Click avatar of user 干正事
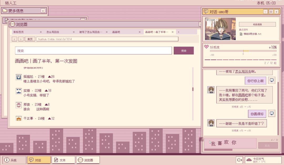Screen dimensions: 284x165 (x=19, y=118)
